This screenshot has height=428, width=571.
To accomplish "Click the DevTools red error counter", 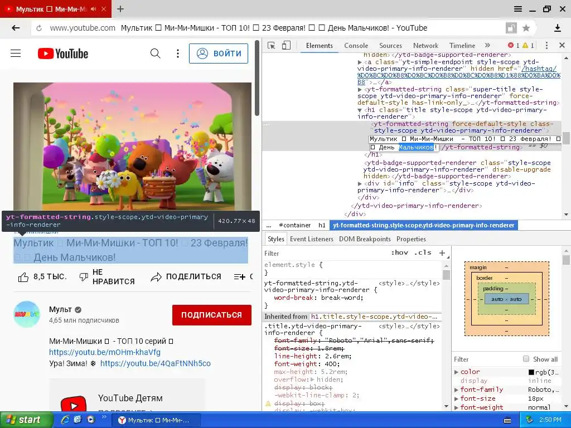I will coord(514,46).
